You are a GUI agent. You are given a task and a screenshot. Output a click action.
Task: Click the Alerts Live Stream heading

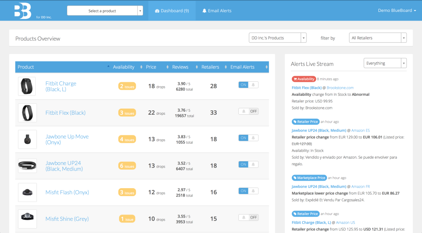[312, 64]
